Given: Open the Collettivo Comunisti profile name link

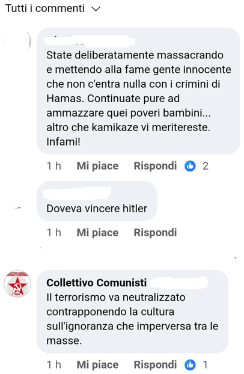Looking at the screenshot, I should click(x=97, y=283).
